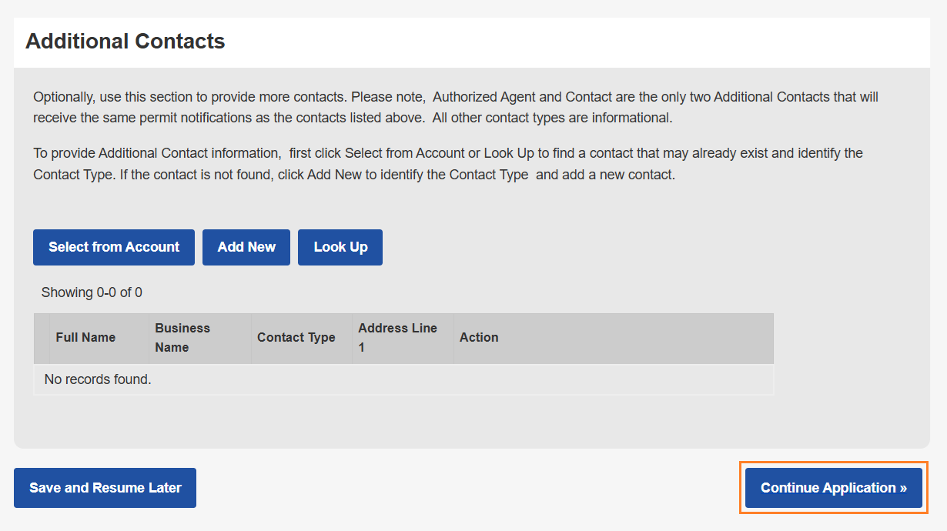Click the double-arrow on Continue Application
This screenshot has width=947, height=531.
point(903,488)
